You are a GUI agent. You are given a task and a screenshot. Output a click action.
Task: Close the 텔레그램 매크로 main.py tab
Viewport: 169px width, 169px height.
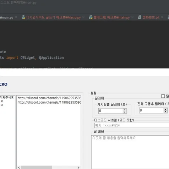(x=132, y=17)
